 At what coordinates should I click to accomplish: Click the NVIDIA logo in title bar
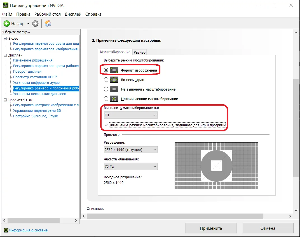pos(5,5)
